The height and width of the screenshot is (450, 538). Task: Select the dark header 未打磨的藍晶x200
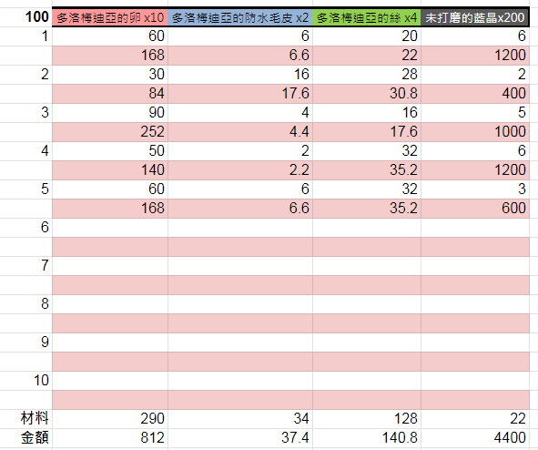(x=475, y=17)
